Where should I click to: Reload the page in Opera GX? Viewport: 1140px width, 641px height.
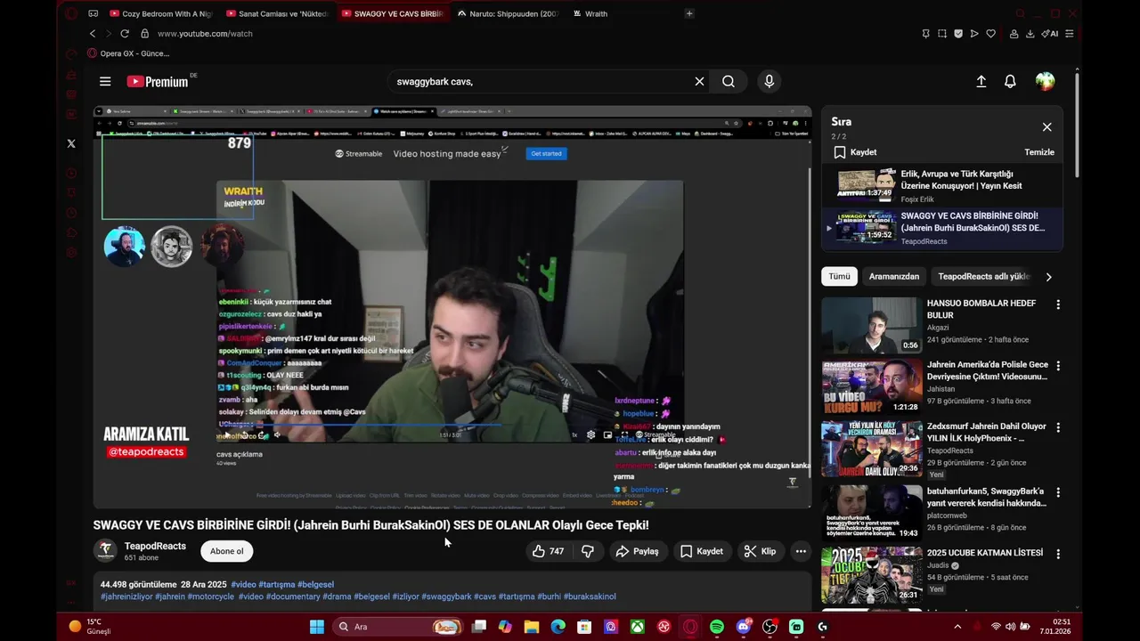tap(125, 33)
